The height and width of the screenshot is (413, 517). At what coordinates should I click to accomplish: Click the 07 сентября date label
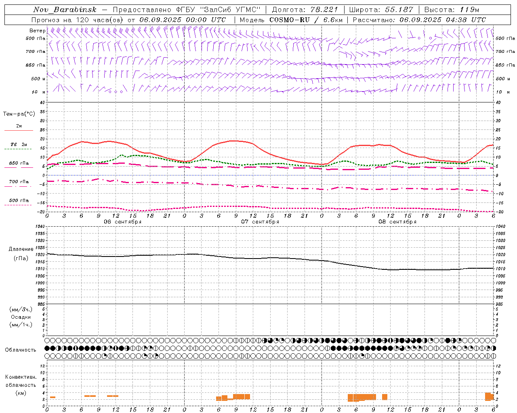click(260, 222)
